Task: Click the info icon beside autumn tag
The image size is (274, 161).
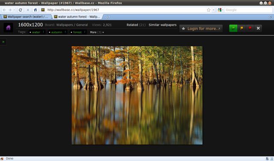Action: click(x=66, y=32)
